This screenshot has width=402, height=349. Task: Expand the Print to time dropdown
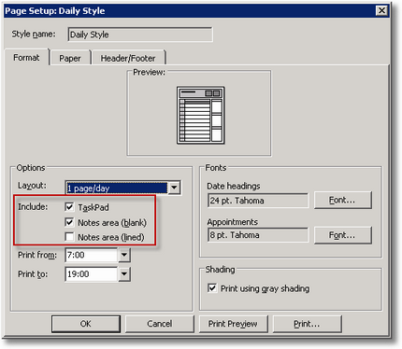(124, 274)
